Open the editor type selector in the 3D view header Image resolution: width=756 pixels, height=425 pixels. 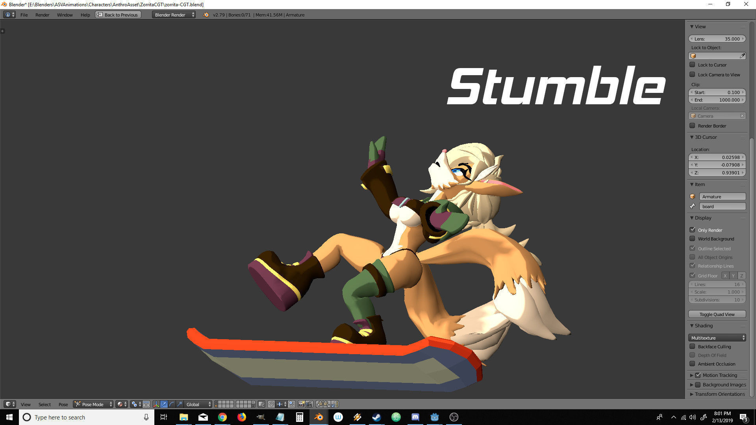(10, 404)
